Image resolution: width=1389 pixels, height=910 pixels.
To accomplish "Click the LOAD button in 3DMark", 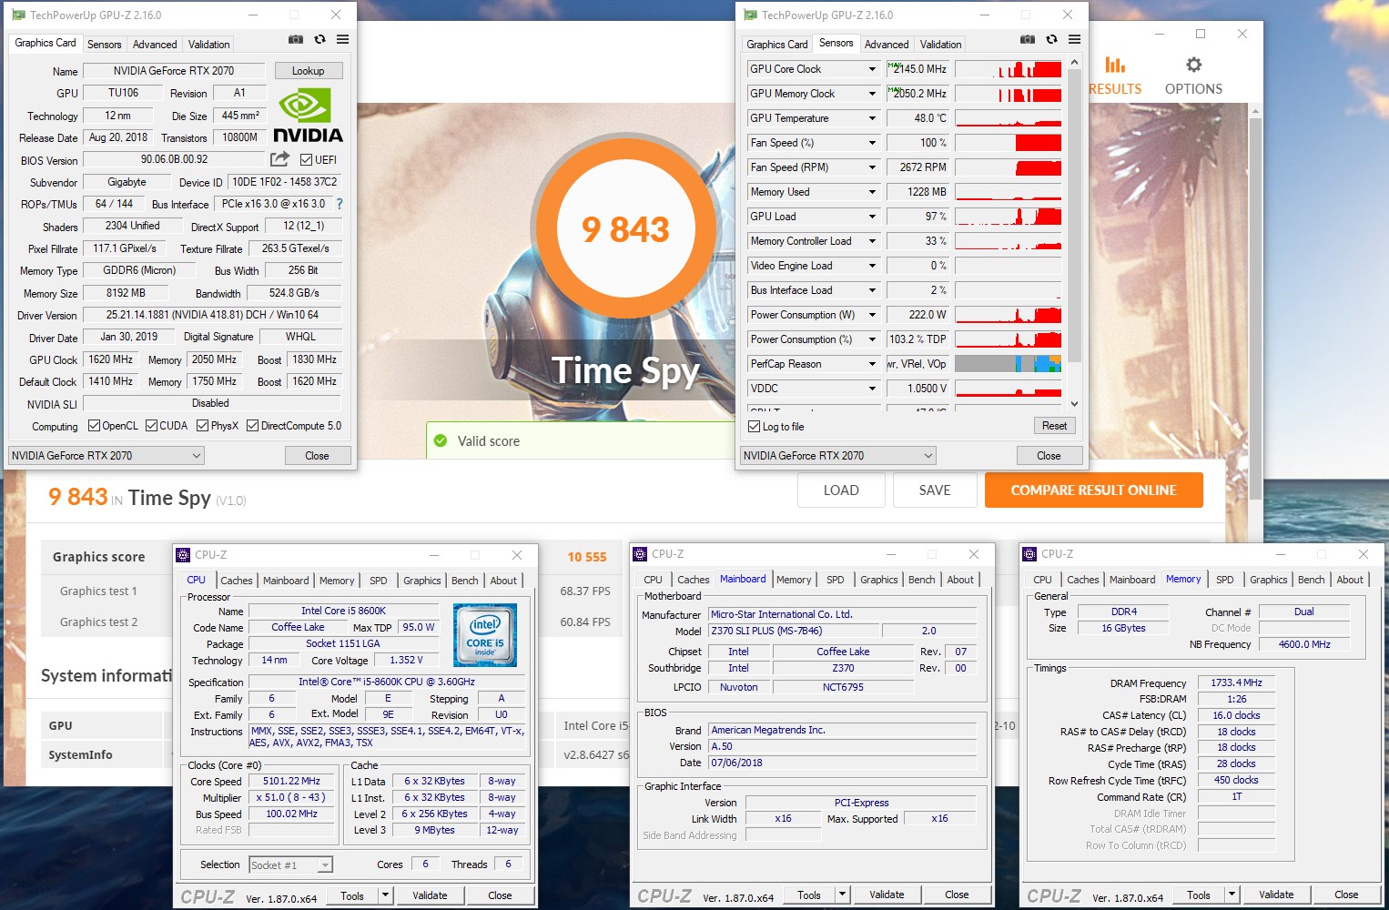I will click(841, 490).
